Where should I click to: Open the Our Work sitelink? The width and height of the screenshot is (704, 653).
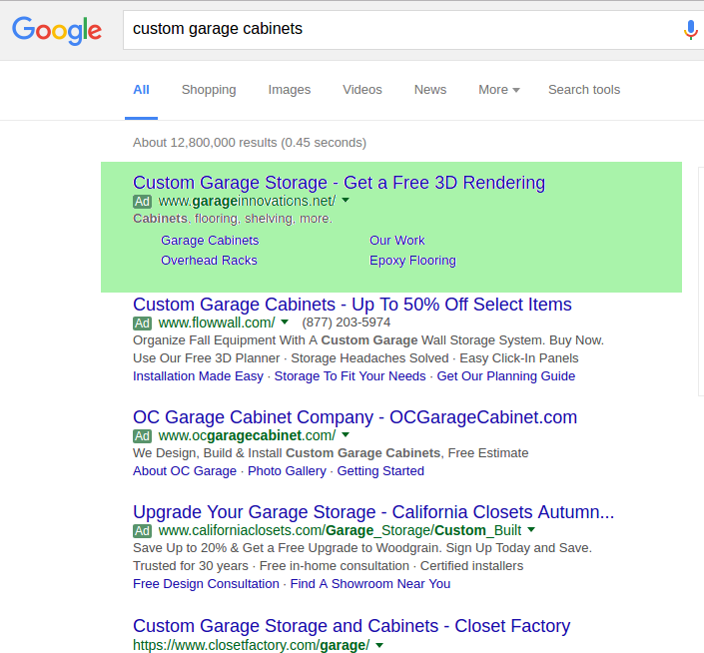tap(396, 241)
